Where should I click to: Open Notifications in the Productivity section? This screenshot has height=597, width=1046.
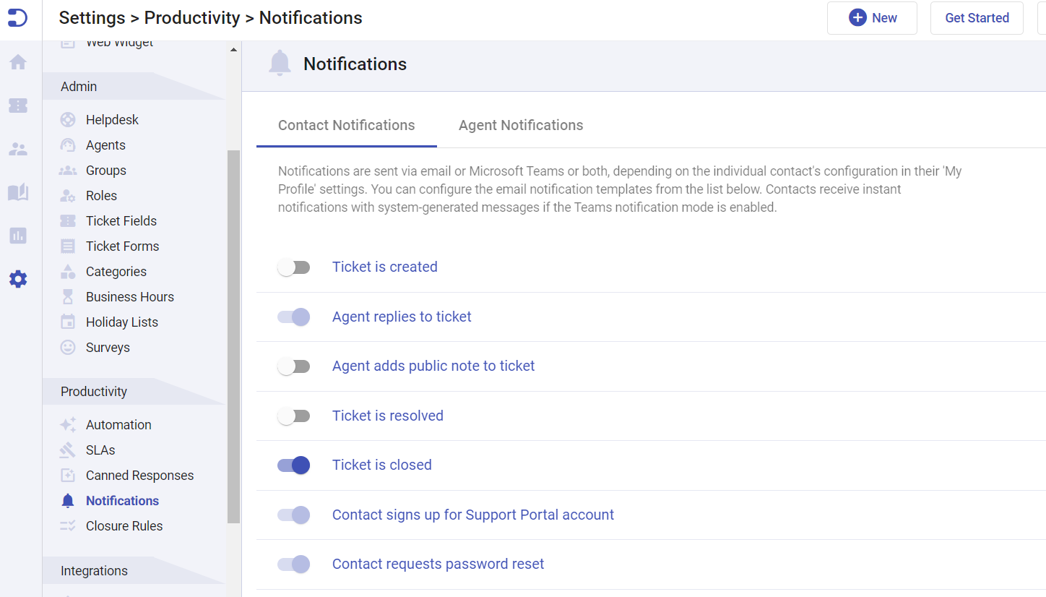tap(121, 500)
